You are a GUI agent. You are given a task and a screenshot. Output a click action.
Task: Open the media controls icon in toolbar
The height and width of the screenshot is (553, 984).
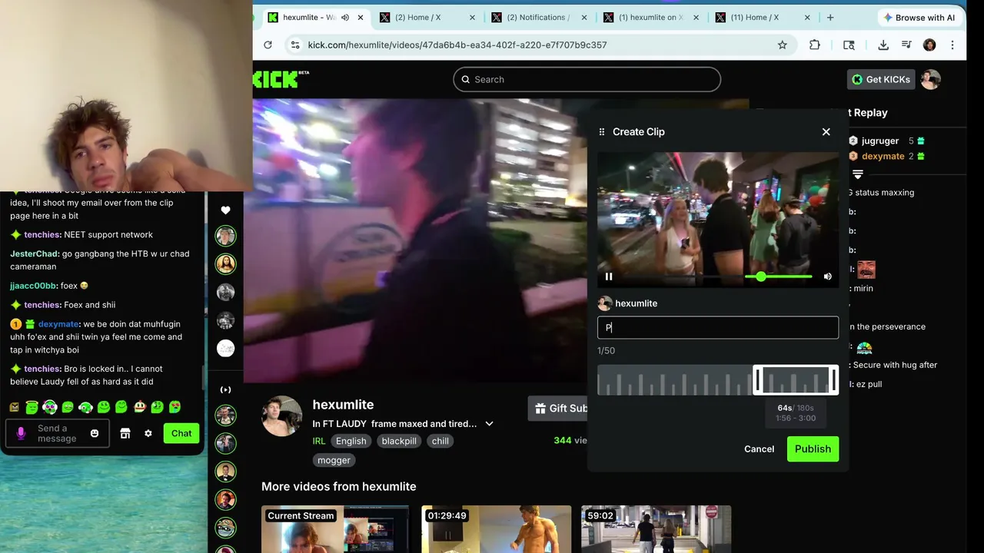pyautogui.click(x=906, y=45)
